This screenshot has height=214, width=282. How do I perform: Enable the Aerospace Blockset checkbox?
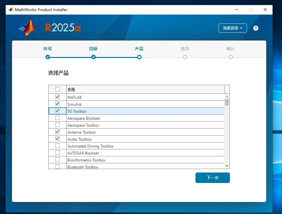(x=57, y=118)
